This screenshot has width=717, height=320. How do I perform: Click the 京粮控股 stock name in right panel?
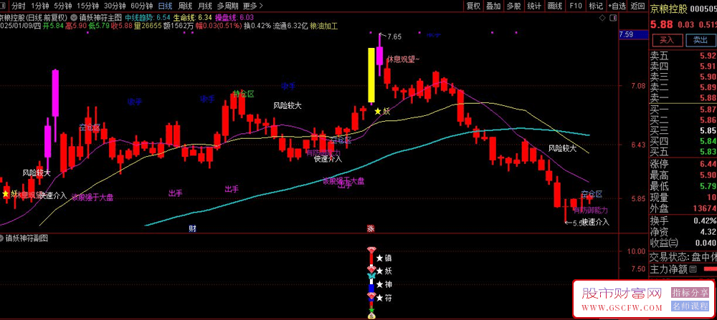click(668, 9)
